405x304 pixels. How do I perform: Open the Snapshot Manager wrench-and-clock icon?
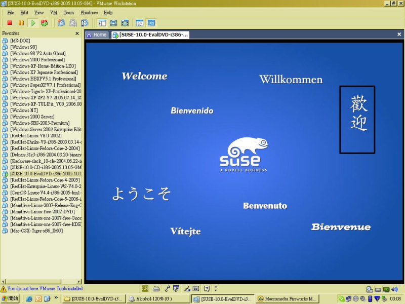[85, 23]
